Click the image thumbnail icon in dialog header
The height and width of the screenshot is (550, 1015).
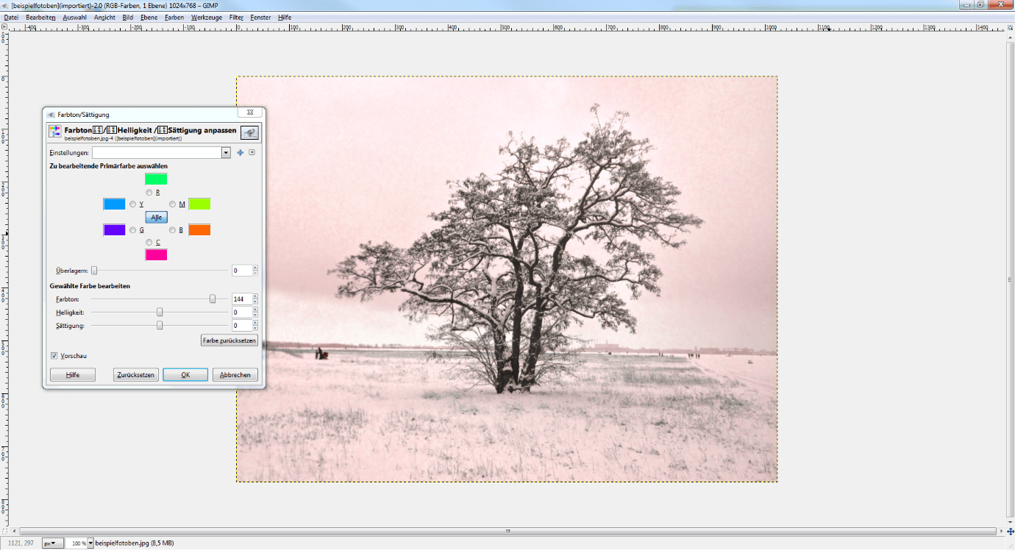point(250,132)
